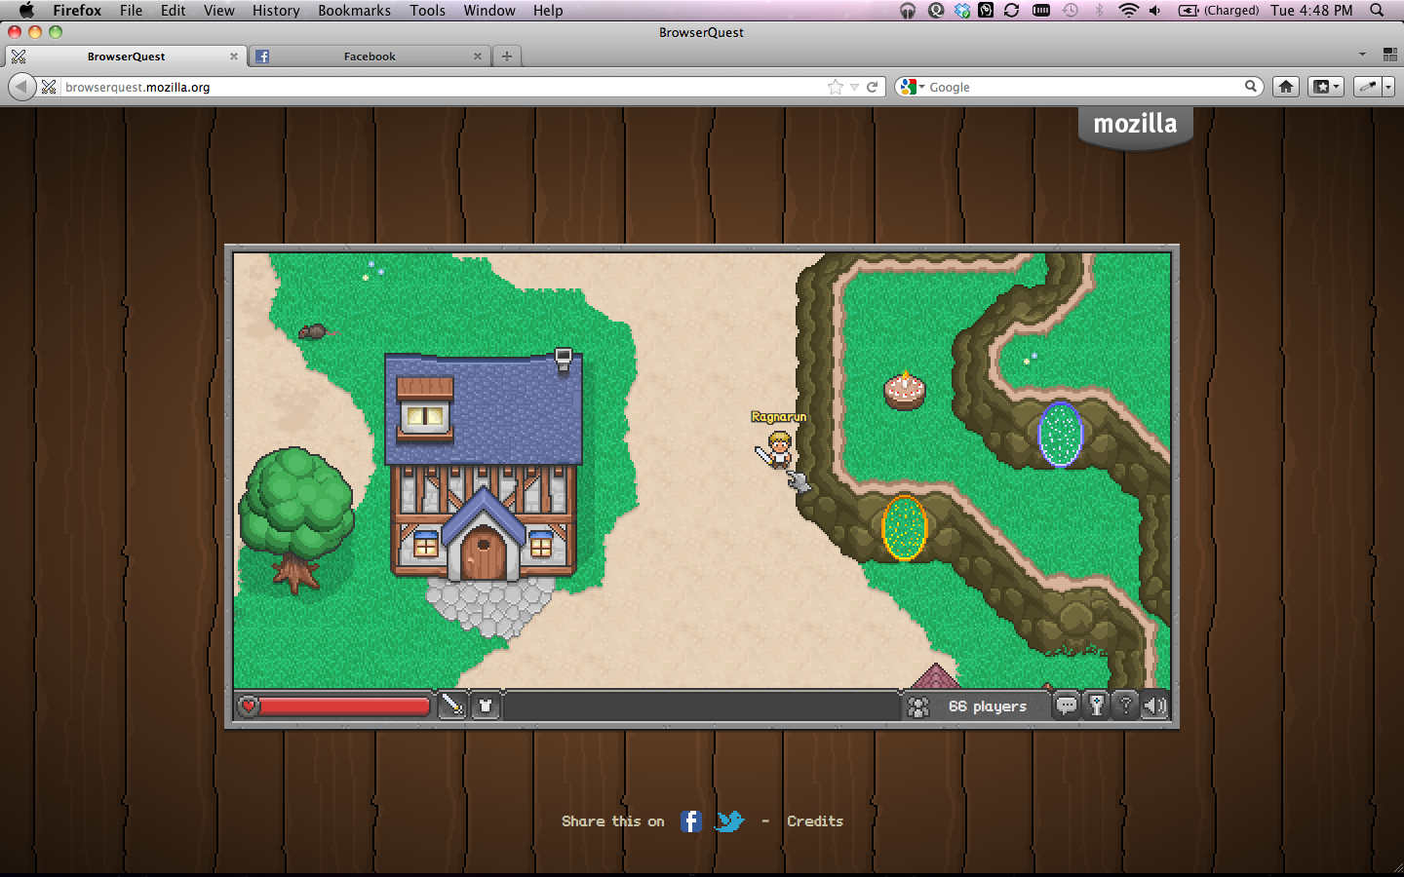Click the Ragnarun player character
Image resolution: width=1404 pixels, height=877 pixels.
tap(778, 449)
